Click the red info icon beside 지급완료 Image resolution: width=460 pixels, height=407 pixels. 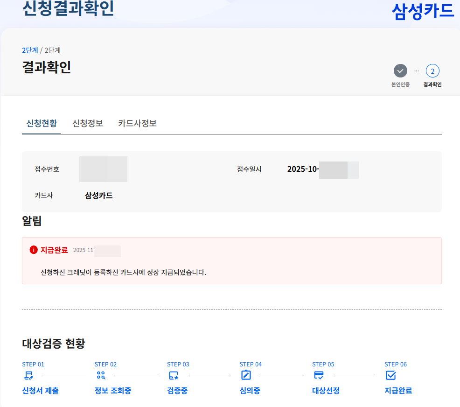(x=32, y=249)
